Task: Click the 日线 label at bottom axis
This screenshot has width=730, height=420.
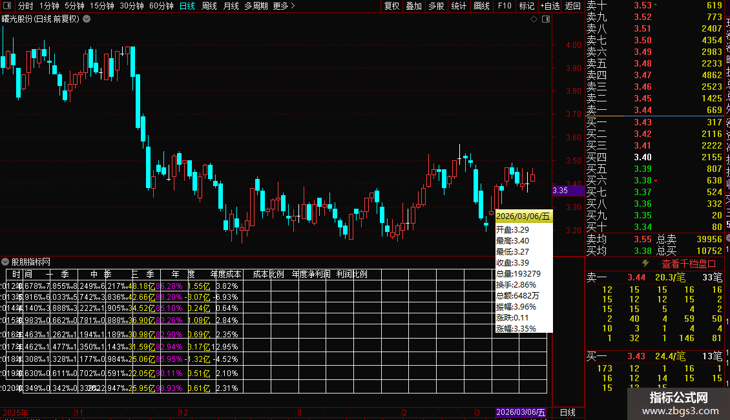Action: click(x=567, y=412)
